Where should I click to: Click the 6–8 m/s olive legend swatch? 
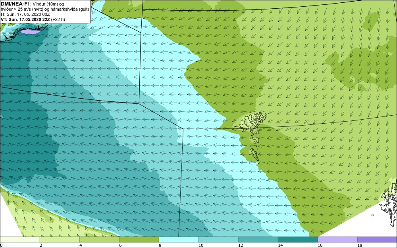(139, 240)
